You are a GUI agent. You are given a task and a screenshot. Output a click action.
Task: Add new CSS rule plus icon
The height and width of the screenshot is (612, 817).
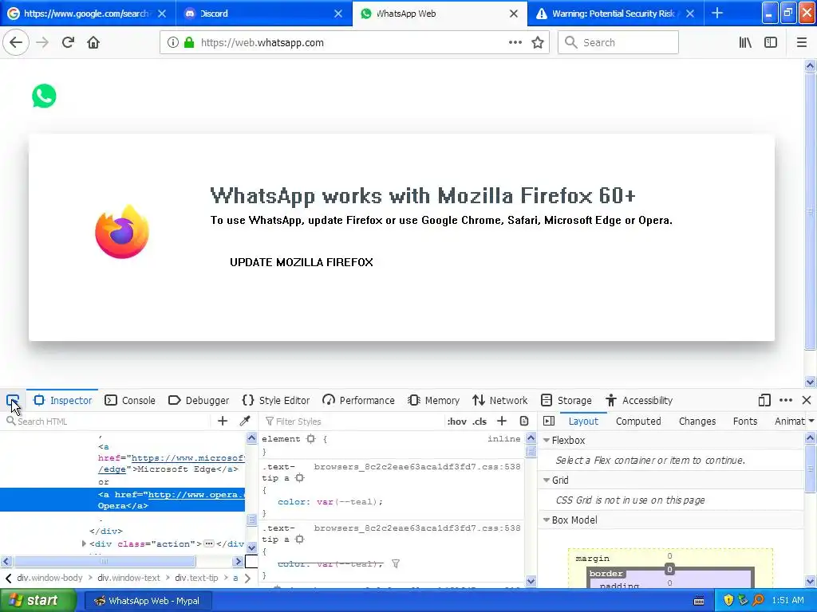pyautogui.click(x=502, y=421)
